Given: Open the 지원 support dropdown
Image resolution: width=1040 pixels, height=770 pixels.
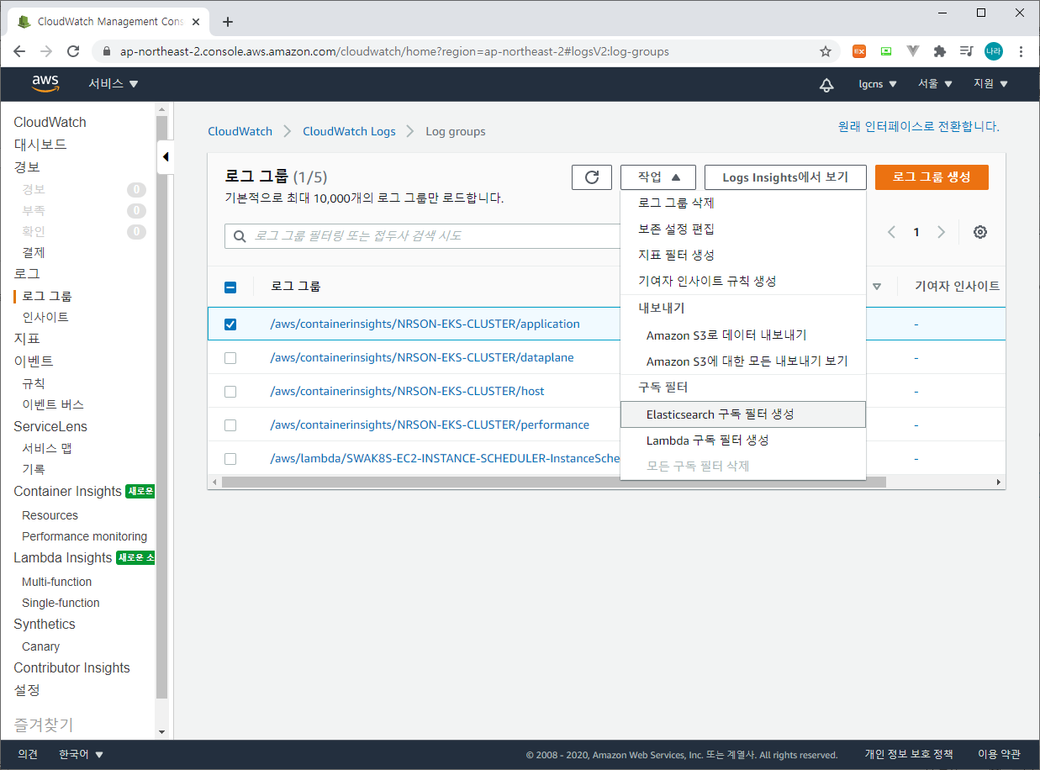Looking at the screenshot, I should 991,84.
